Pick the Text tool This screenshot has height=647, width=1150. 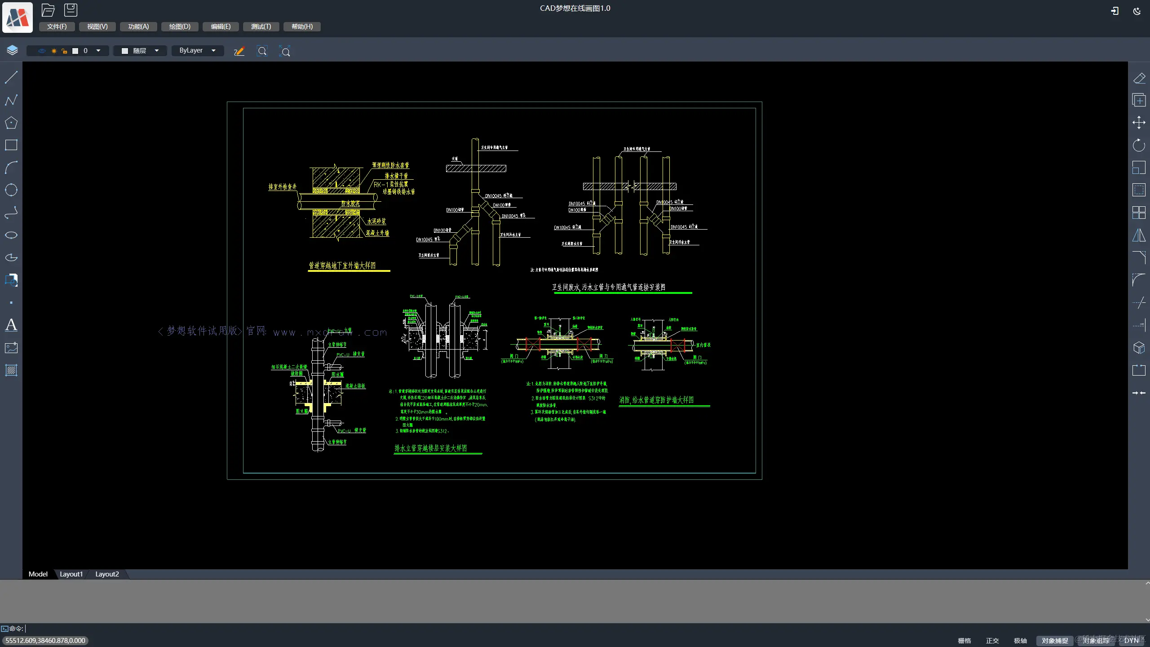pyautogui.click(x=11, y=325)
